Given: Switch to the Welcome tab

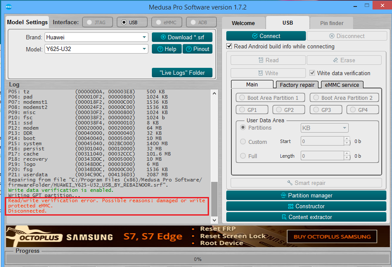Looking at the screenshot, I should tap(243, 23).
